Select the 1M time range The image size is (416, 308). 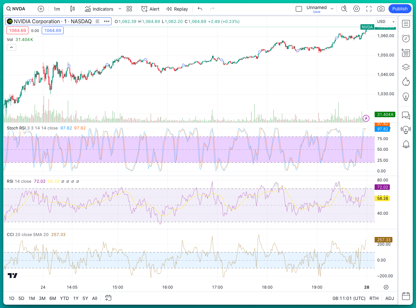(32, 298)
